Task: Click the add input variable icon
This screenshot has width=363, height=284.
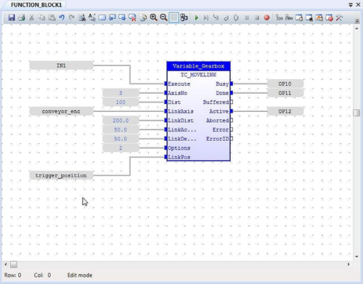Action: click(x=112, y=17)
